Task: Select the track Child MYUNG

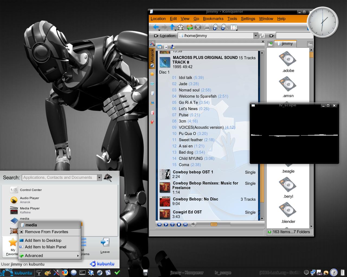Action: click(193, 159)
